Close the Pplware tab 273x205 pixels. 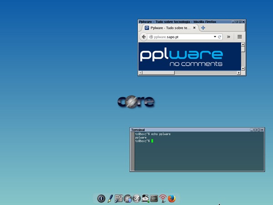click(194, 28)
